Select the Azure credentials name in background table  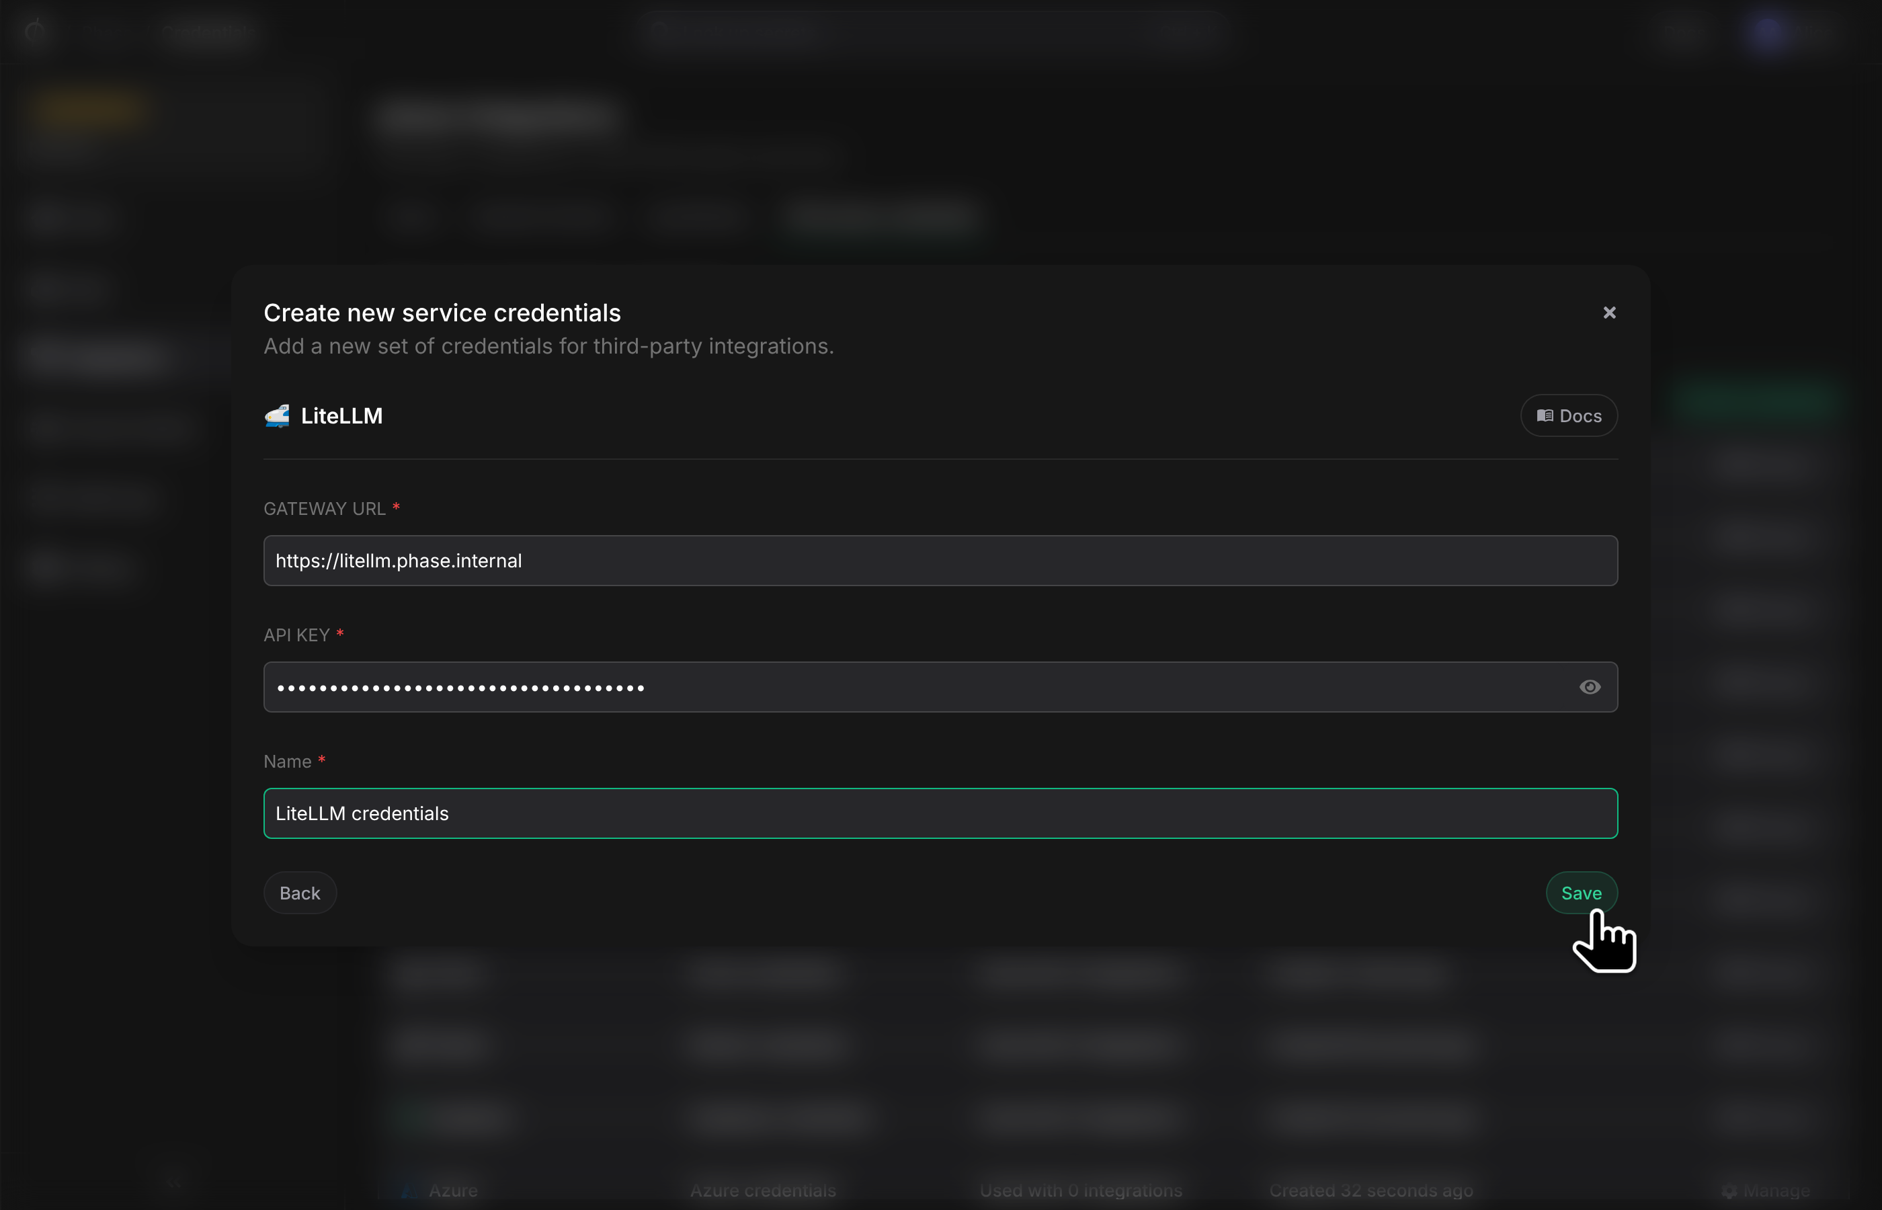(x=763, y=1191)
